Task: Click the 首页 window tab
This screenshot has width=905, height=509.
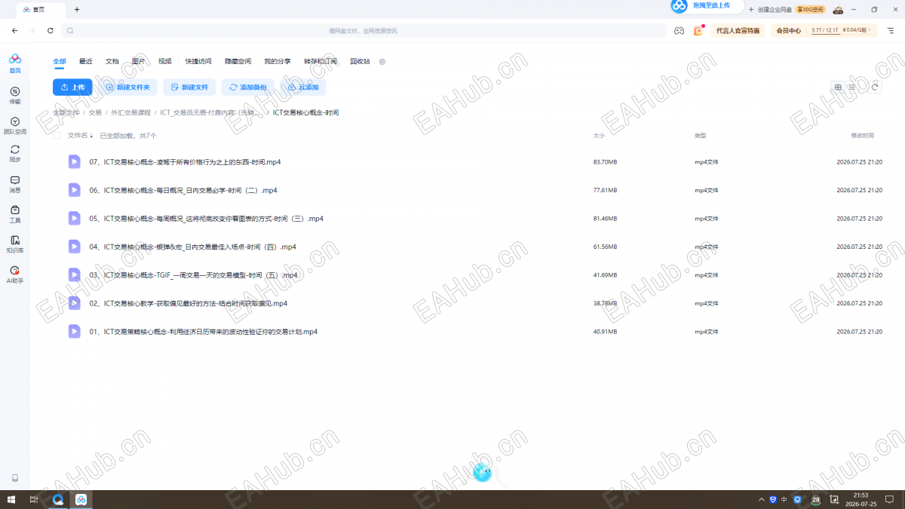Action: 42,10
